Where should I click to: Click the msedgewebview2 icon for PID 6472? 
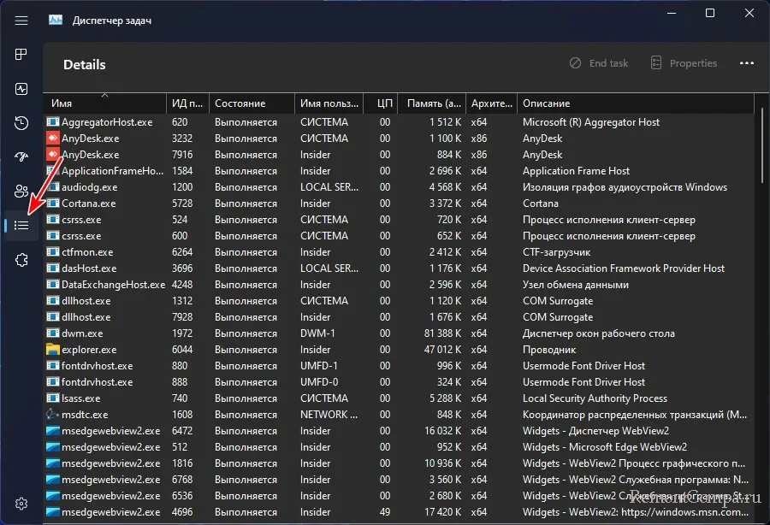tap(52, 431)
